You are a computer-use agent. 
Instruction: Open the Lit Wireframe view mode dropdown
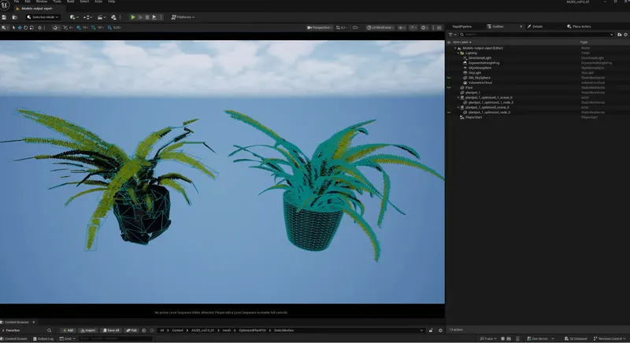[384, 28]
